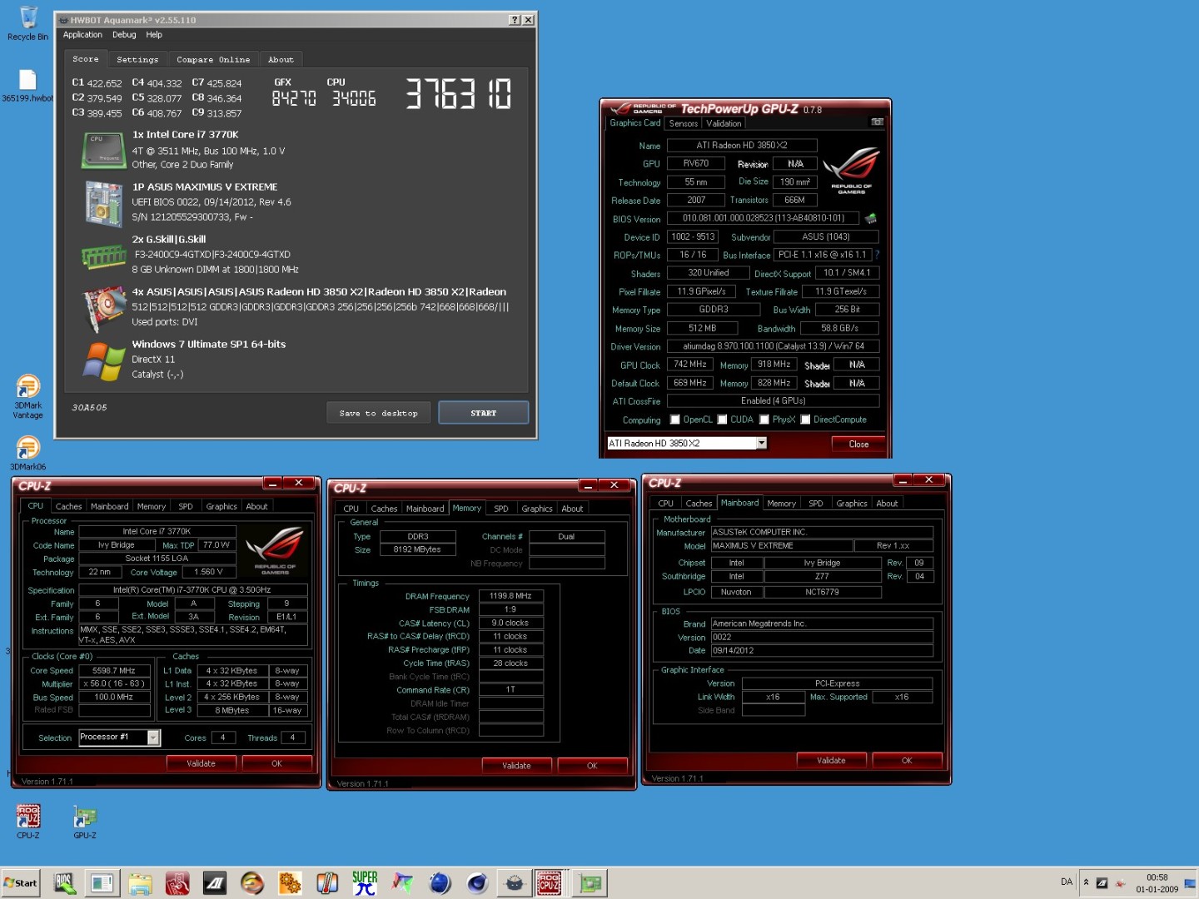
Task: Click the MAXIMUS V EXTREME model field
Action: (x=782, y=545)
